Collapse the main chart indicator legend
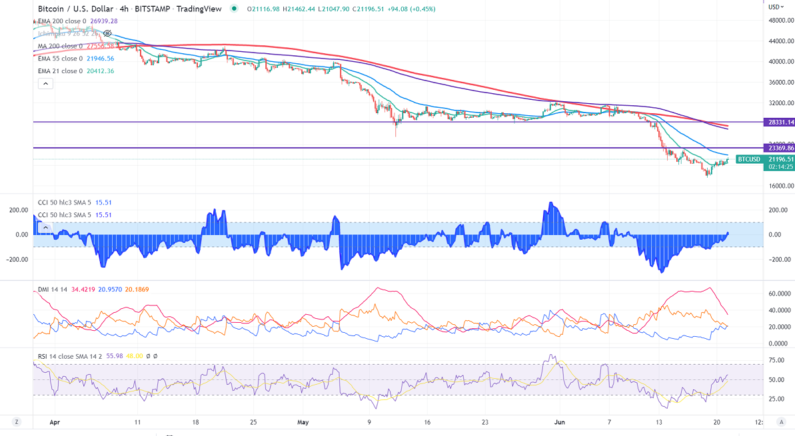 [x=45, y=84]
